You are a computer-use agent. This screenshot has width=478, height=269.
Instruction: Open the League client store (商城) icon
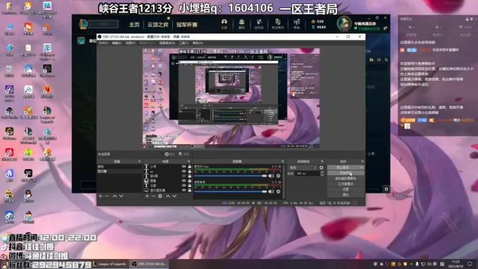pos(296,24)
